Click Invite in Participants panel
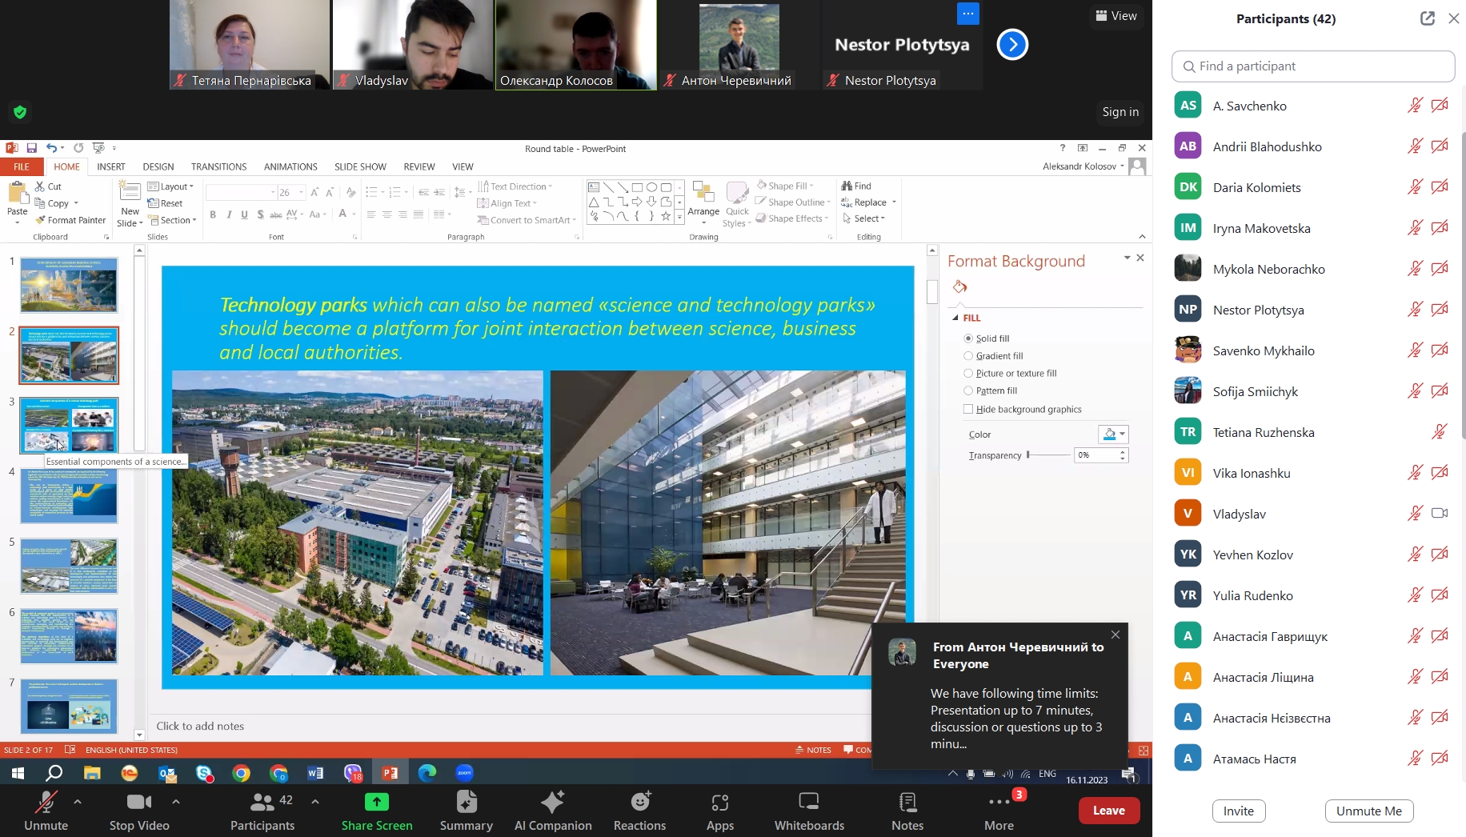 1238,811
